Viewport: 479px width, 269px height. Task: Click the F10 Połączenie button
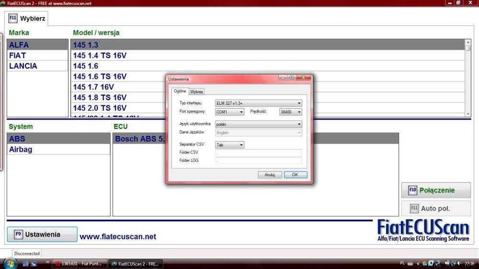click(436, 190)
